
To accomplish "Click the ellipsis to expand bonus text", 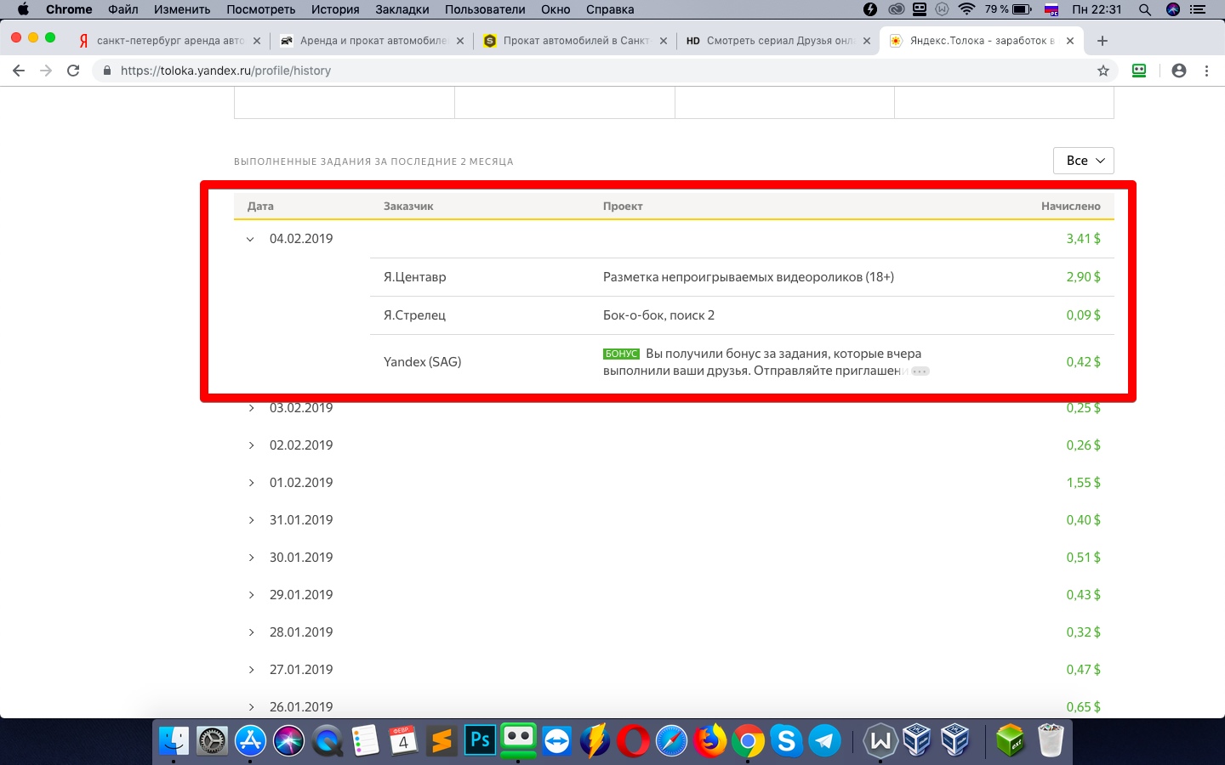I will coord(920,371).
